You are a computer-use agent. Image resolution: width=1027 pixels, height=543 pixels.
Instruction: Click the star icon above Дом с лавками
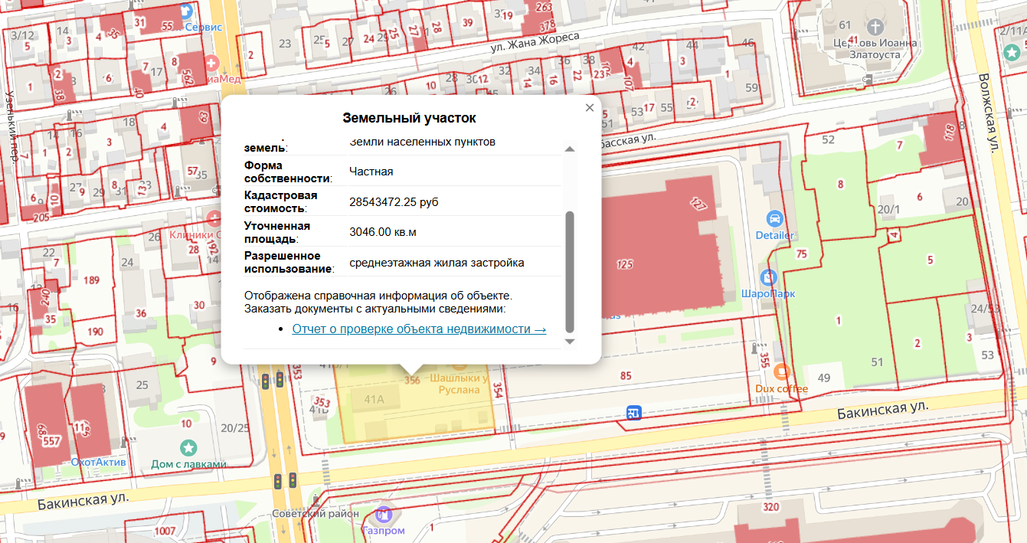pyautogui.click(x=188, y=447)
